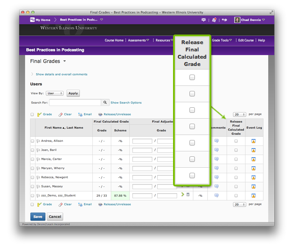This screenshot has height=250, width=296.
Task: Open the chat bubbles icon in top bar
Action: click(224, 20)
